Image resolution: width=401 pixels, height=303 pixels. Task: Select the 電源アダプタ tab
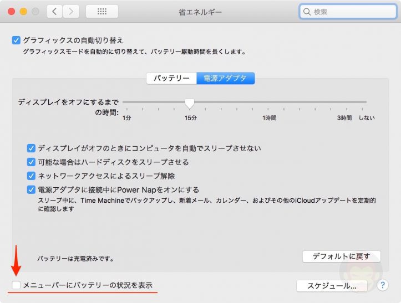pos(226,78)
